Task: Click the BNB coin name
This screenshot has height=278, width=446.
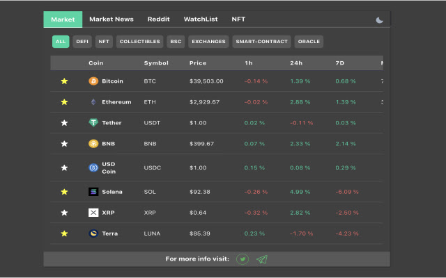Action: [x=109, y=144]
